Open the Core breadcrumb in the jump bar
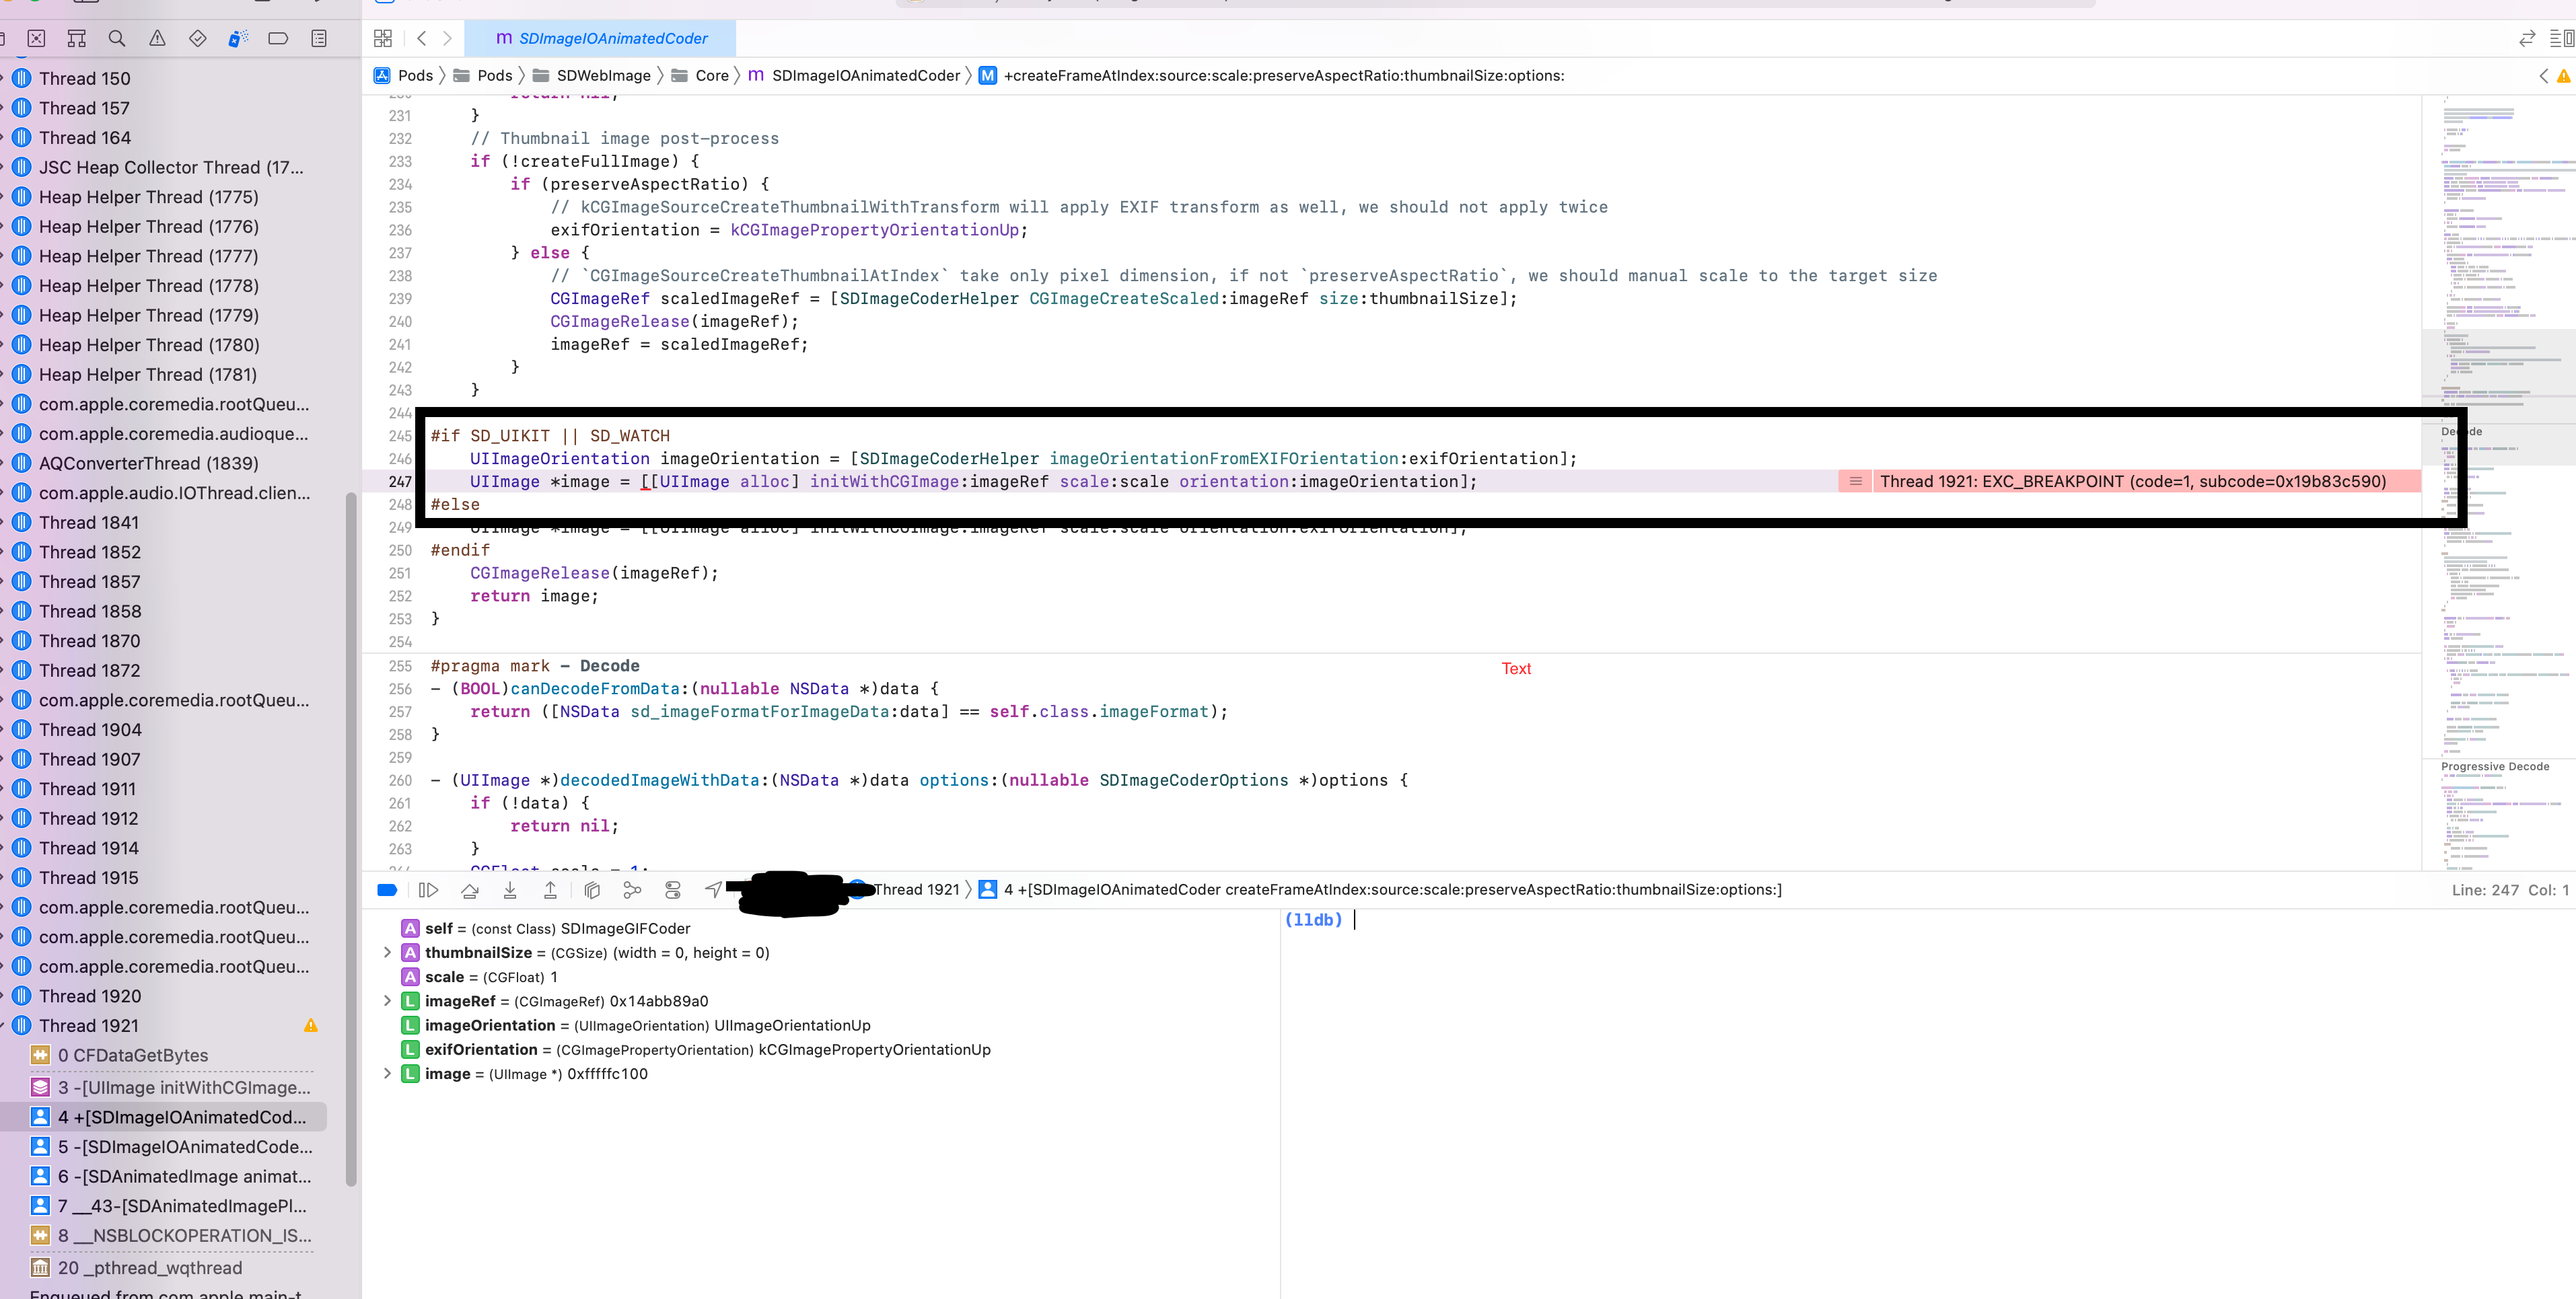This screenshot has height=1299, width=2576. coord(711,75)
